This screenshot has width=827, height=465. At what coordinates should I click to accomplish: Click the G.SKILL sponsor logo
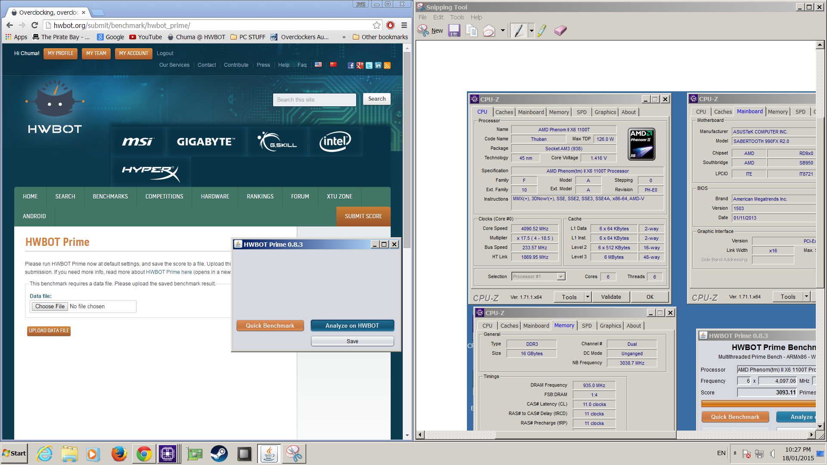pyautogui.click(x=278, y=141)
